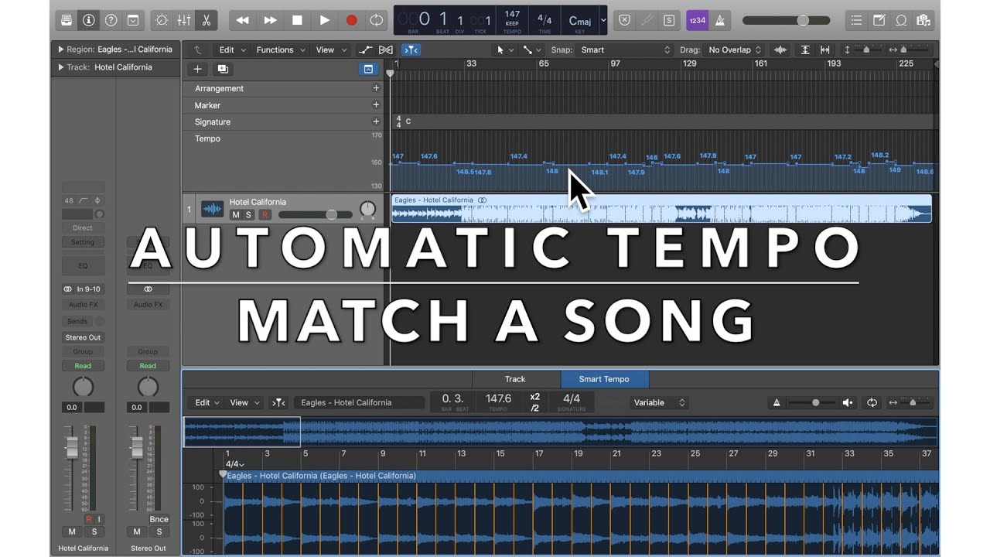The height and width of the screenshot is (557, 990).
Task: Record-enable the Hotel California track header
Action: click(265, 215)
